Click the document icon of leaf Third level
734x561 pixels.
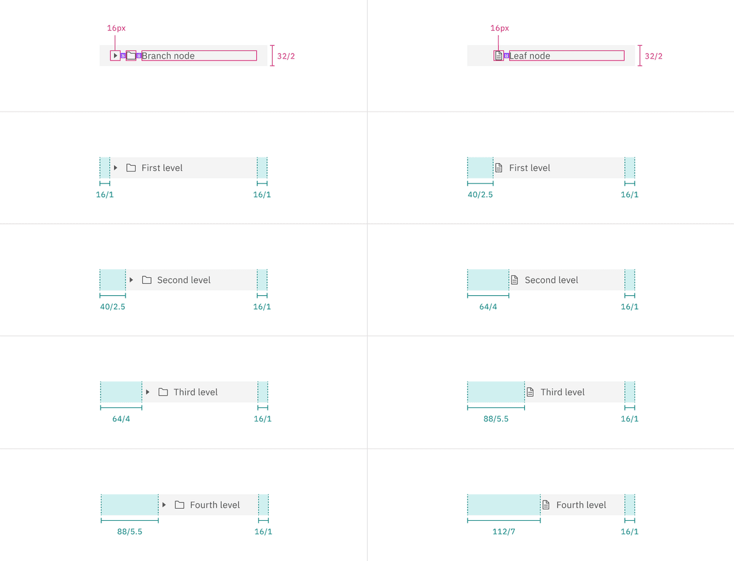[x=530, y=392]
